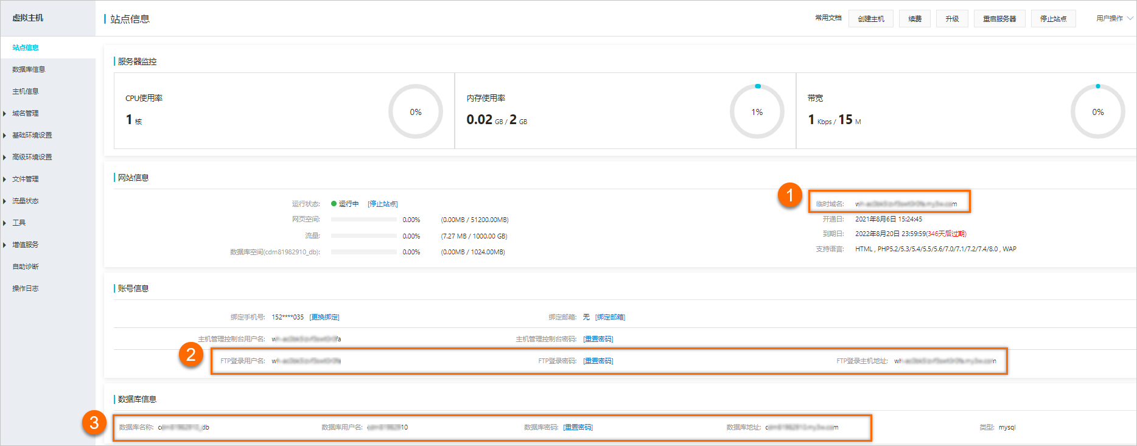Click the 服务器监控 section heading
This screenshot has width=1137, height=446.
click(x=137, y=61)
